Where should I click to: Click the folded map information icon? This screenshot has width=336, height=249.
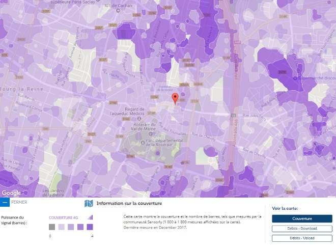[89, 204]
